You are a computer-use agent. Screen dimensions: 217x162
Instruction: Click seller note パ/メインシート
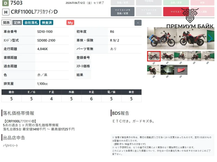(x=11, y=146)
